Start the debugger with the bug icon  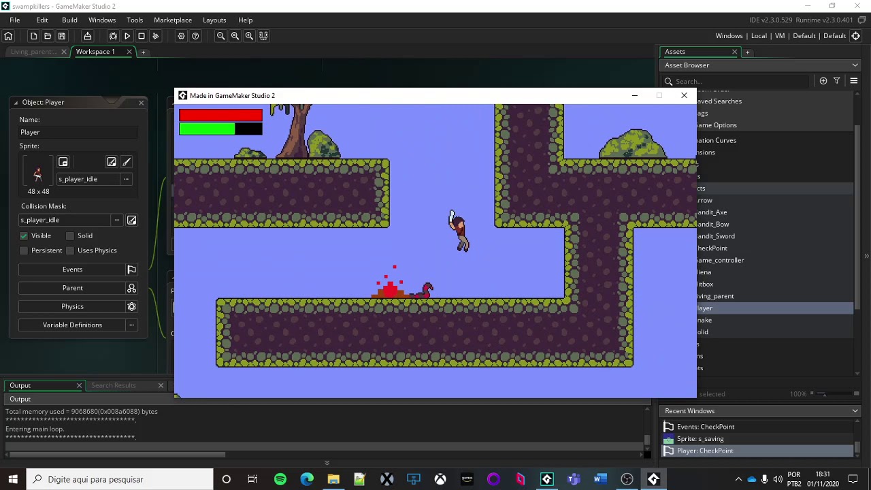113,35
